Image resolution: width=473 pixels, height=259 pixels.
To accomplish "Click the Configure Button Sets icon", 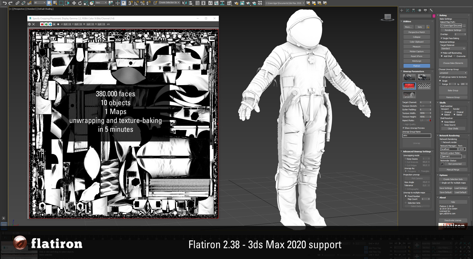I will [x=428, y=27].
